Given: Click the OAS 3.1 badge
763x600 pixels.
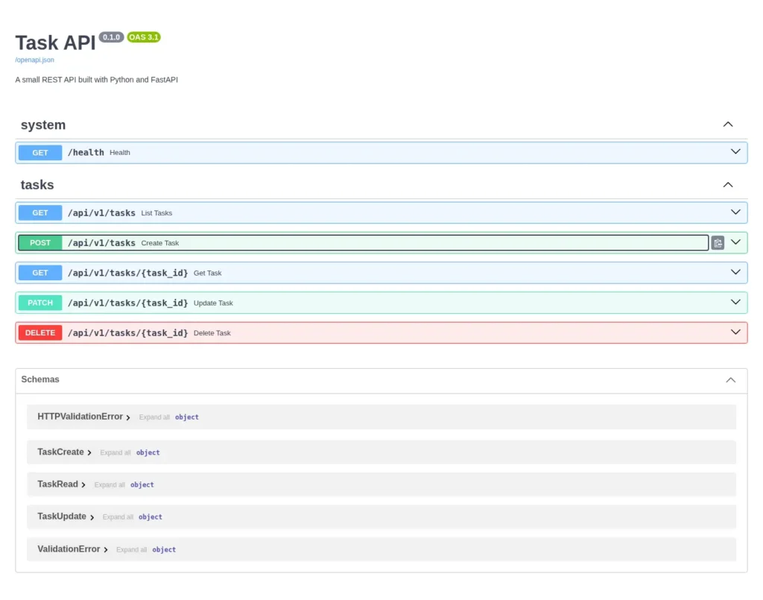Looking at the screenshot, I should (144, 37).
